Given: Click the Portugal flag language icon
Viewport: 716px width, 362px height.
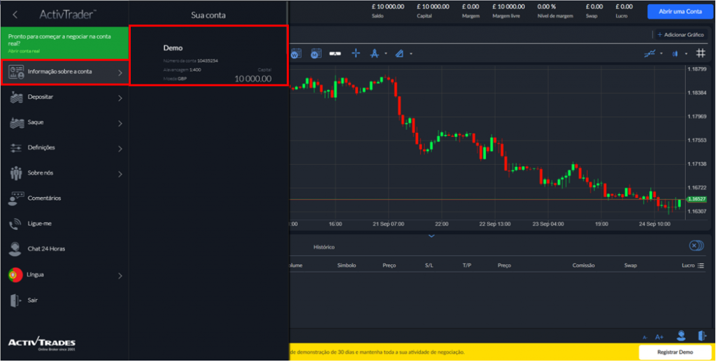Looking at the screenshot, I should (15, 275).
